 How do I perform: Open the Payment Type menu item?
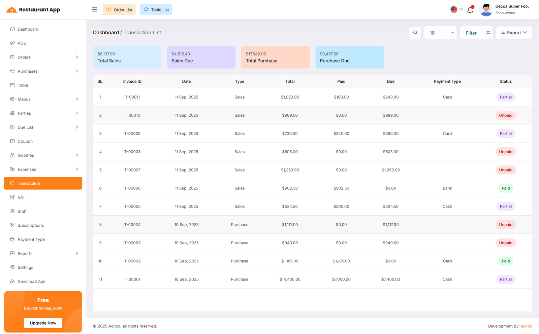tap(31, 239)
